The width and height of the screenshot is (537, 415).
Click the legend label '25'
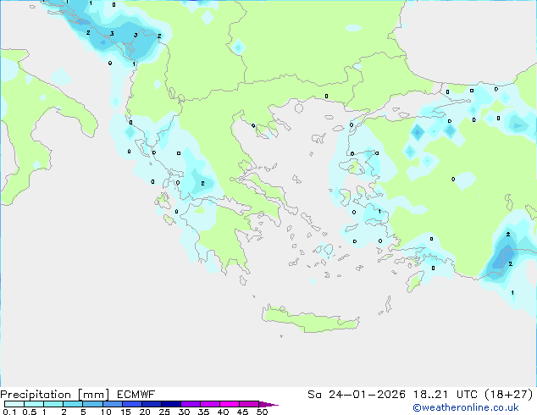pyautogui.click(x=164, y=412)
